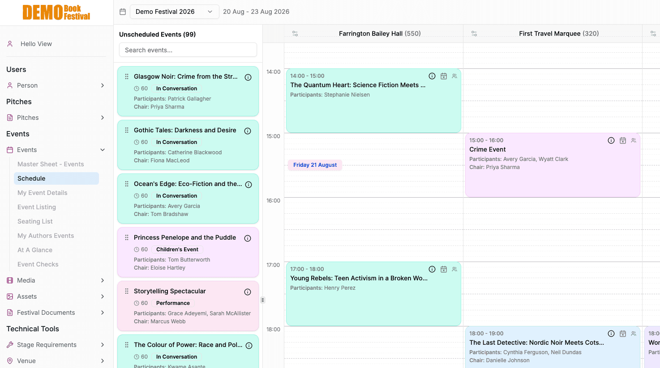Screen dimensions: 660x368
Task: Open info popup on the Crime Event card
Action: pyautogui.click(x=611, y=140)
